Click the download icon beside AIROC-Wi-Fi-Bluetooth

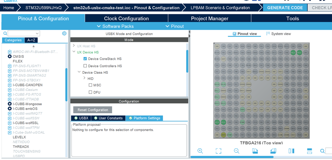[10, 51]
